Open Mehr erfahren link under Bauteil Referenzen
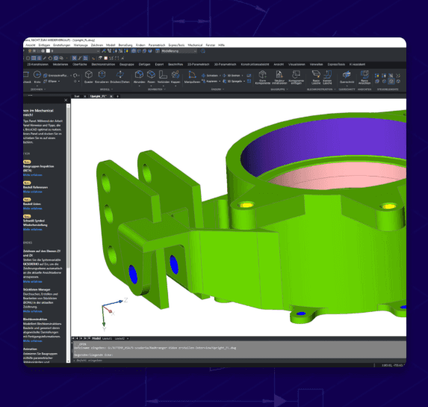The height and width of the screenshot is (407, 428). click(32, 192)
